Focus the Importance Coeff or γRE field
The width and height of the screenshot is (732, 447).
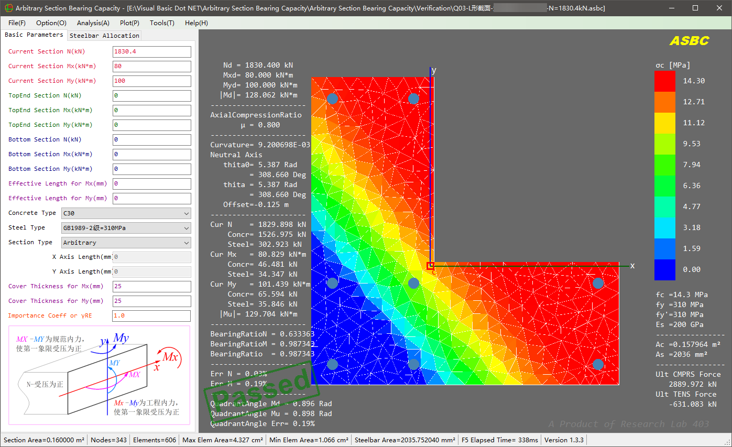point(151,316)
